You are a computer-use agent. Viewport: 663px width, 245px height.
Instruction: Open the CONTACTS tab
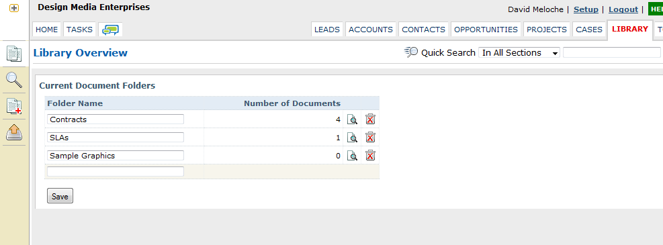[423, 30]
